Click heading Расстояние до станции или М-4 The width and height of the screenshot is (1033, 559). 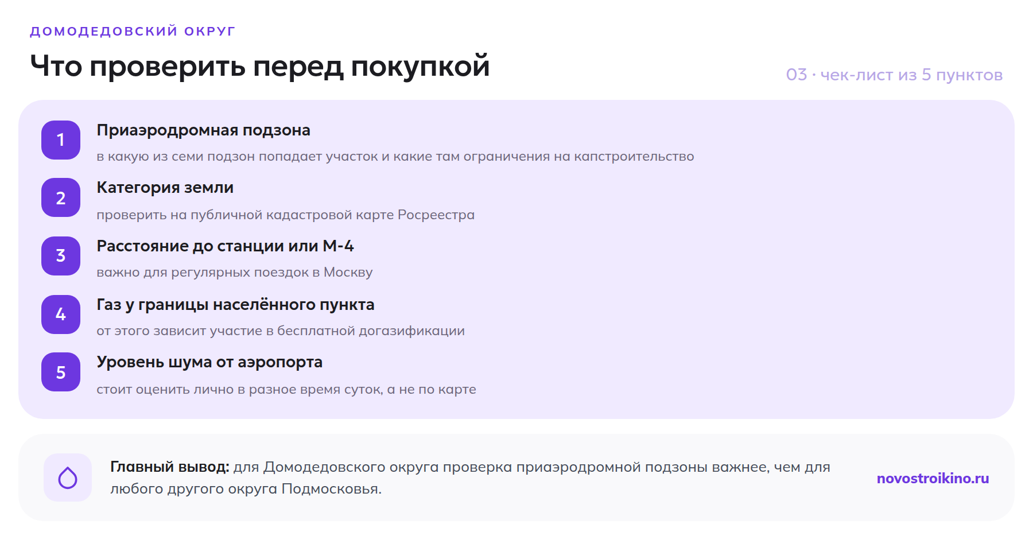[225, 246]
